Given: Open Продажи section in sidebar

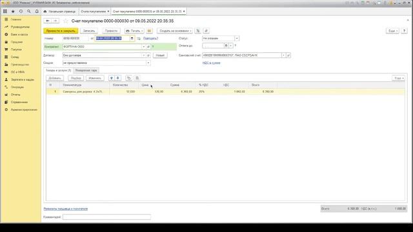Looking at the screenshot, I should tap(17, 42).
